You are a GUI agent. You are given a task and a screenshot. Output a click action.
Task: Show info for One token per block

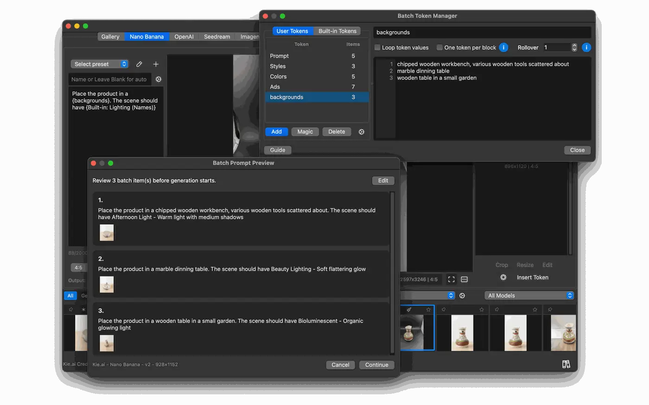[504, 47]
